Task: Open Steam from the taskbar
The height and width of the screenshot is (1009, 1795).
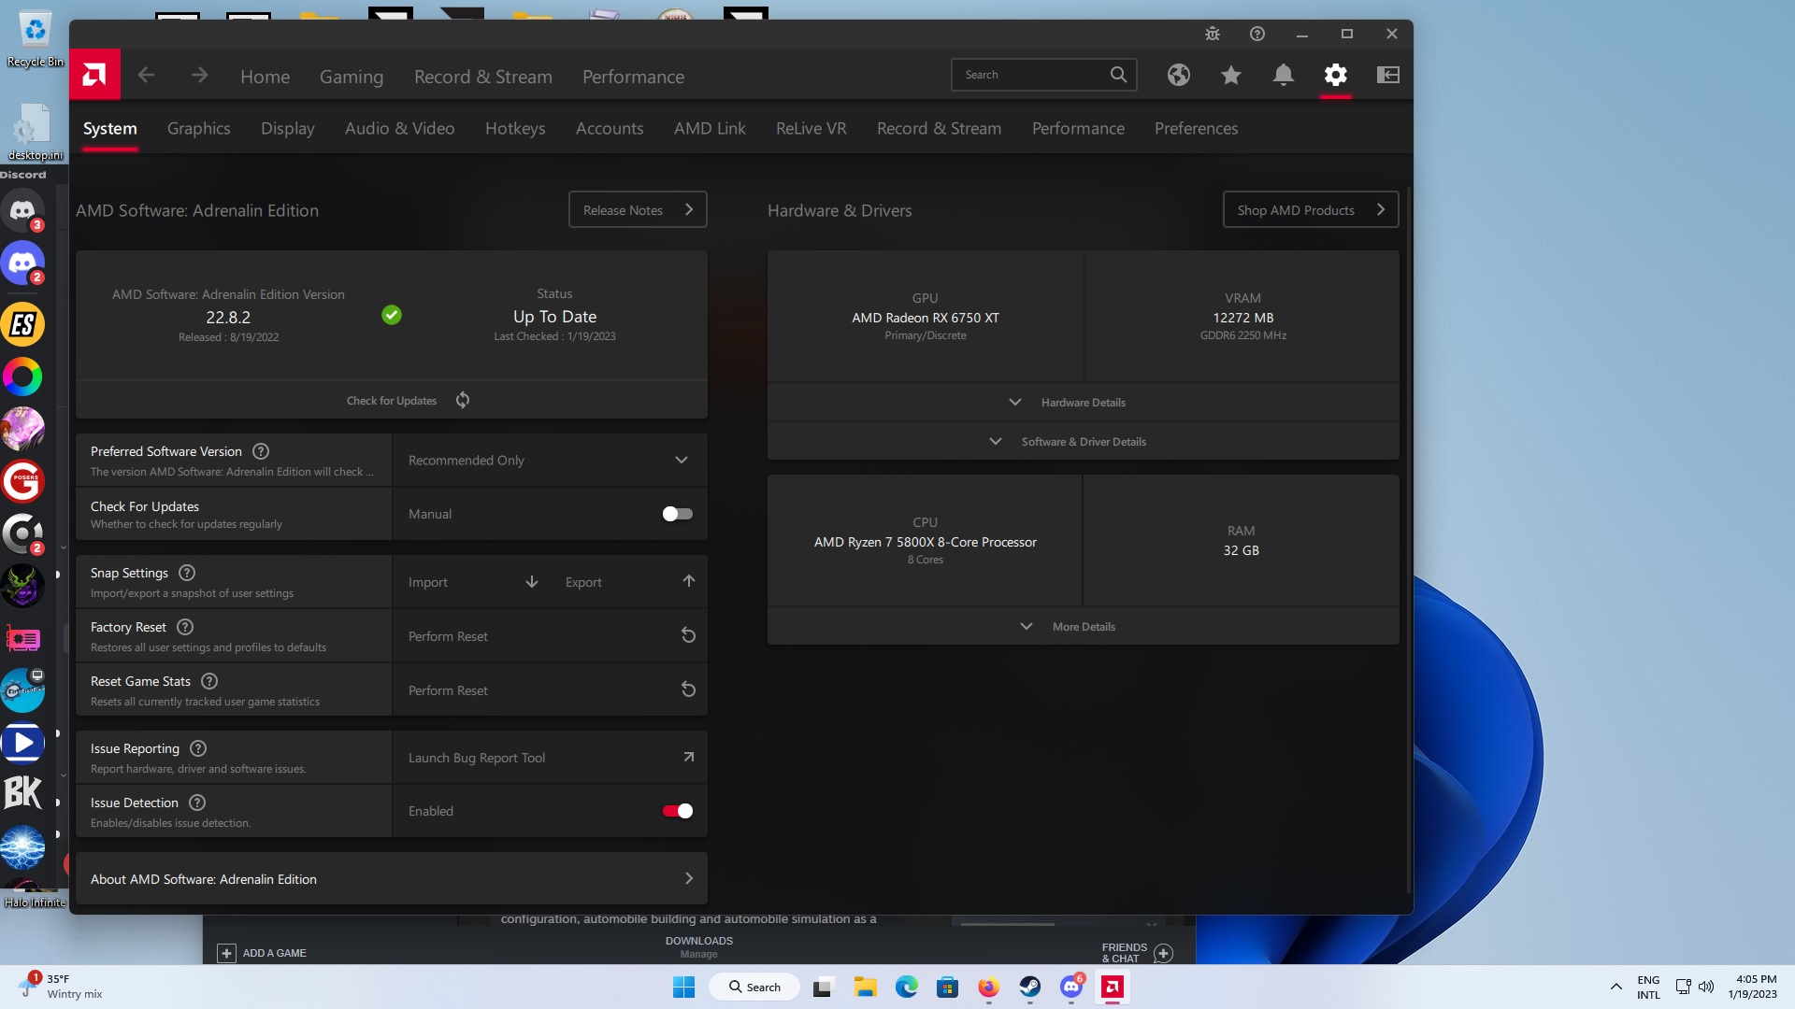Action: pyautogui.click(x=1029, y=987)
